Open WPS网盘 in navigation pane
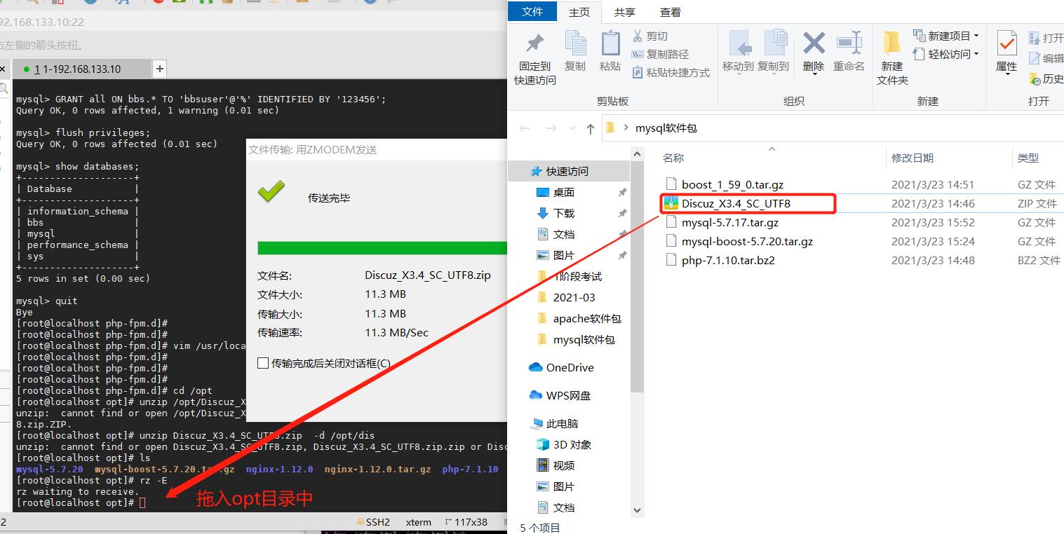1064x534 pixels. (x=568, y=395)
